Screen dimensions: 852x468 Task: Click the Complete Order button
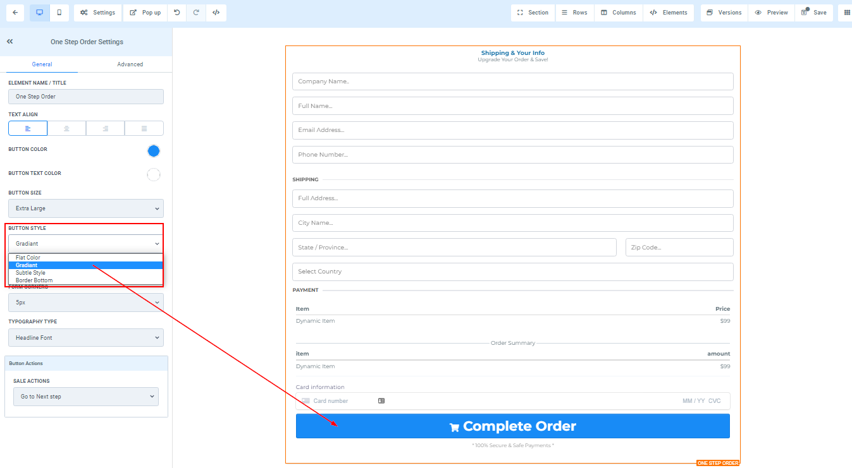tap(512, 426)
